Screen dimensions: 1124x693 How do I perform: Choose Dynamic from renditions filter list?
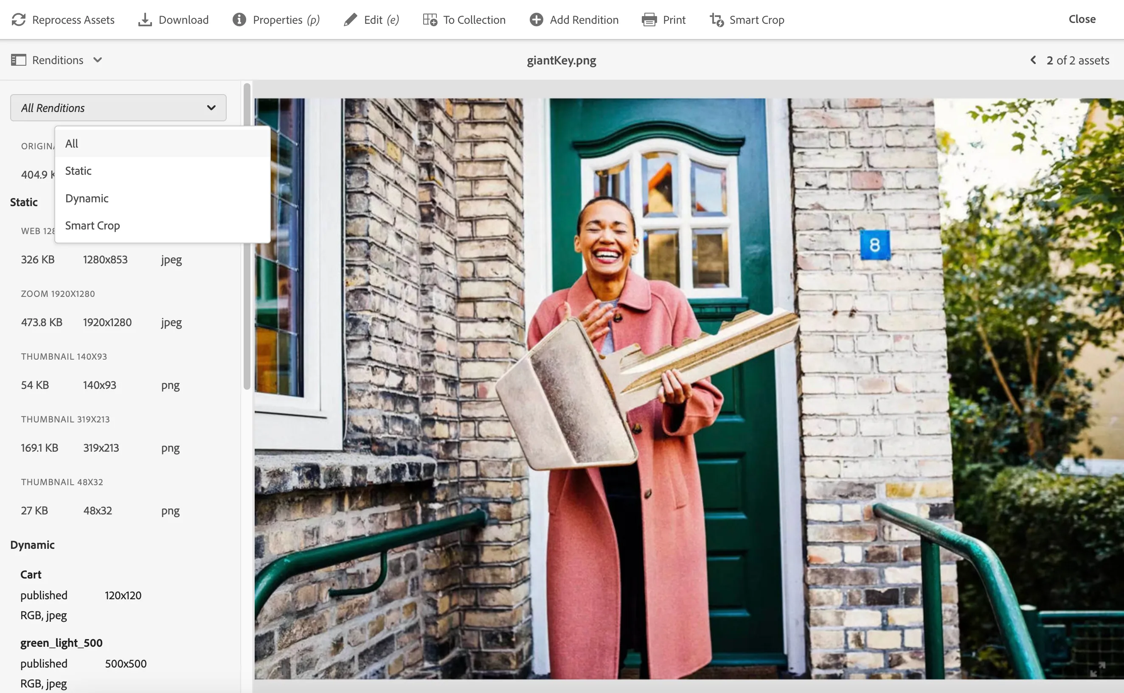click(162, 198)
